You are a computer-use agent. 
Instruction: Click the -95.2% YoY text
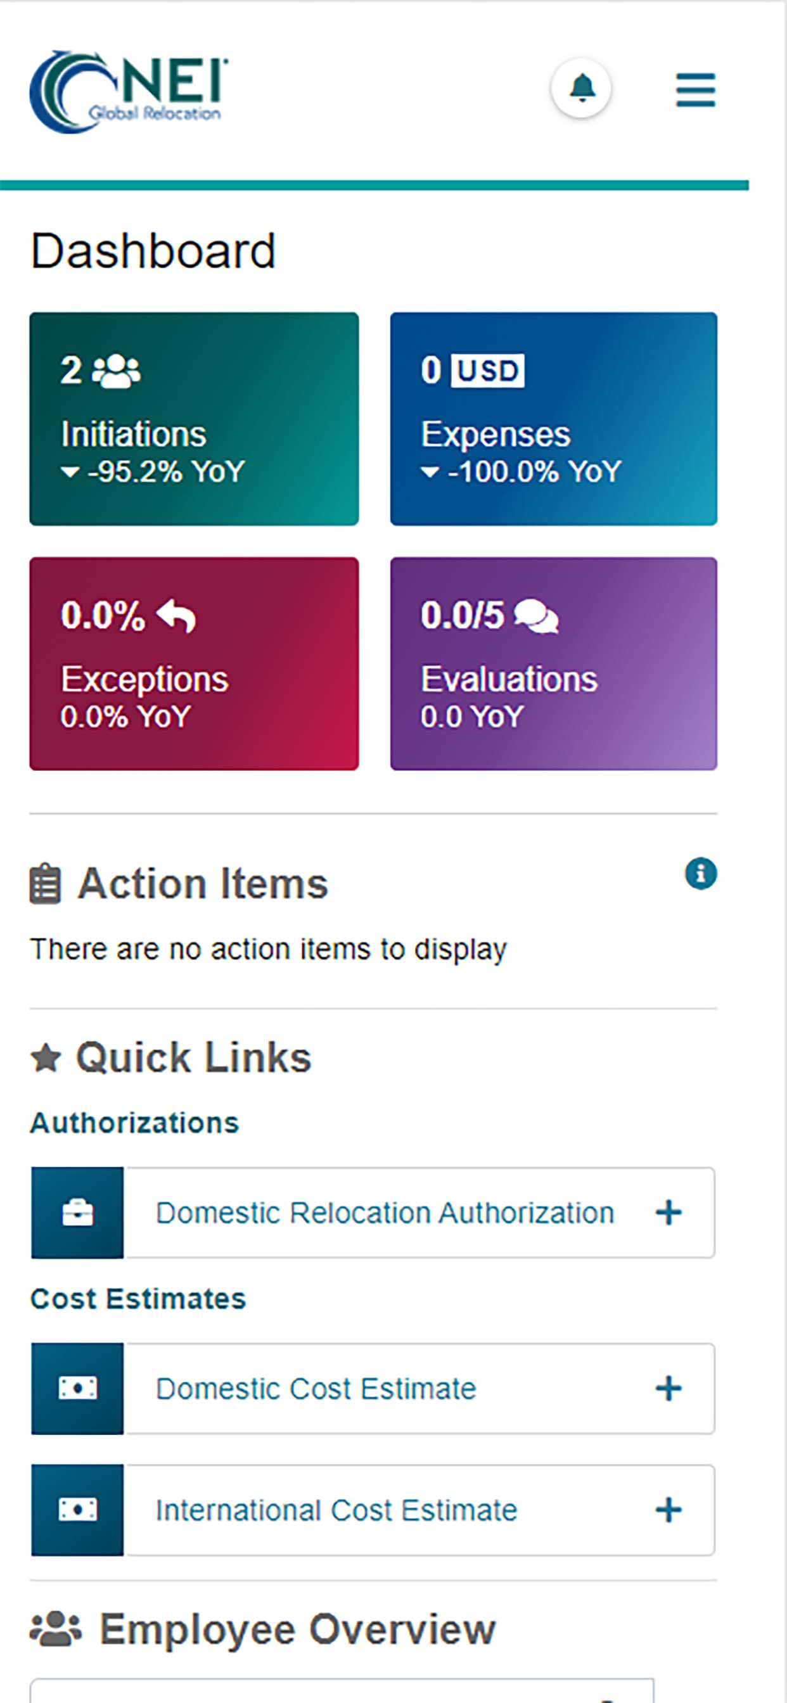tap(166, 472)
